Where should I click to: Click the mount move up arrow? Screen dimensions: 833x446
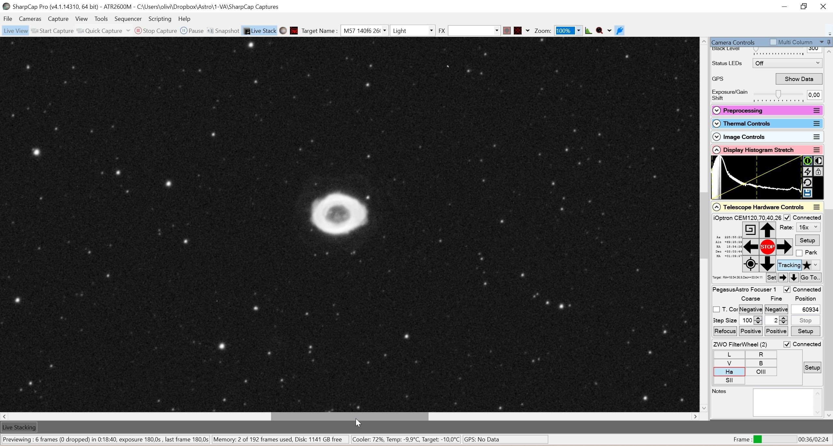[x=767, y=230]
